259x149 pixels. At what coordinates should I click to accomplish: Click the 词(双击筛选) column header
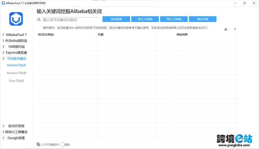46,34
